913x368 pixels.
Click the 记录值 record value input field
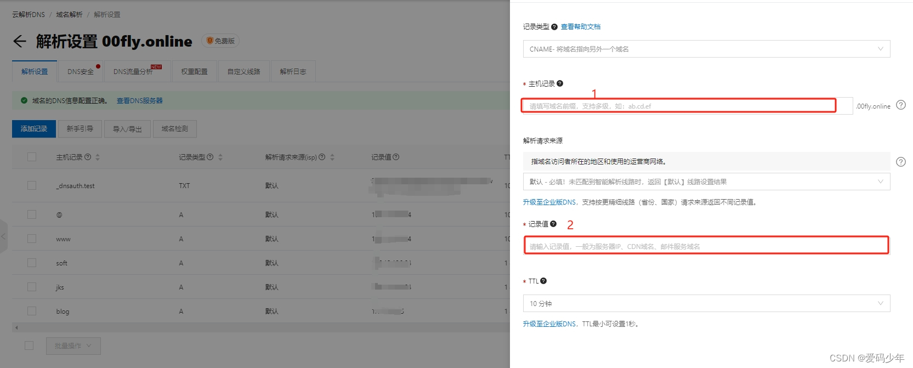[706, 246]
